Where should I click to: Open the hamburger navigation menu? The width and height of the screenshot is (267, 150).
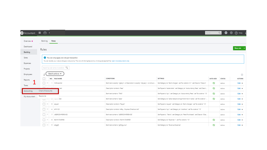coord(40,33)
